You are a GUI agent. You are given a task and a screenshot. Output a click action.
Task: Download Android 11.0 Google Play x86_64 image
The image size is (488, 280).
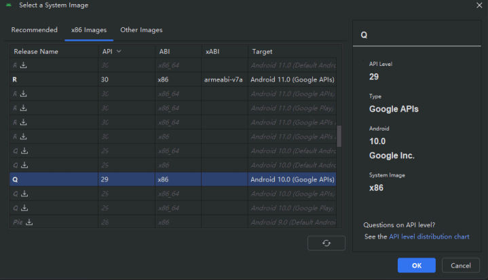[x=23, y=108]
